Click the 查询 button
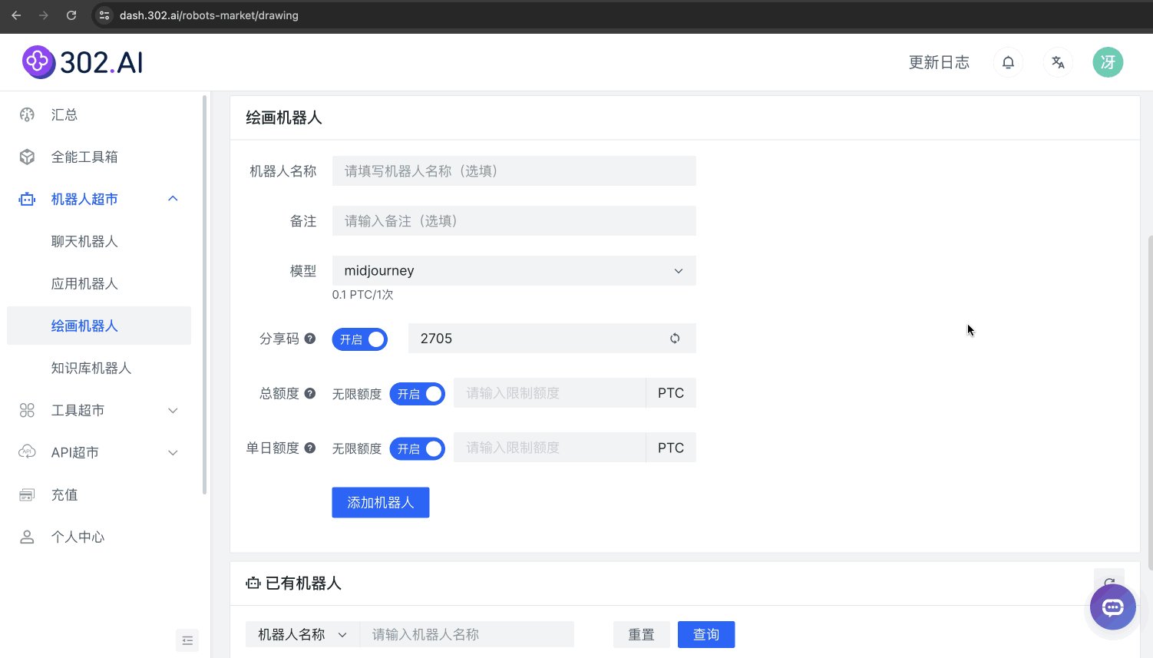This screenshot has width=1153, height=658. pos(706,634)
